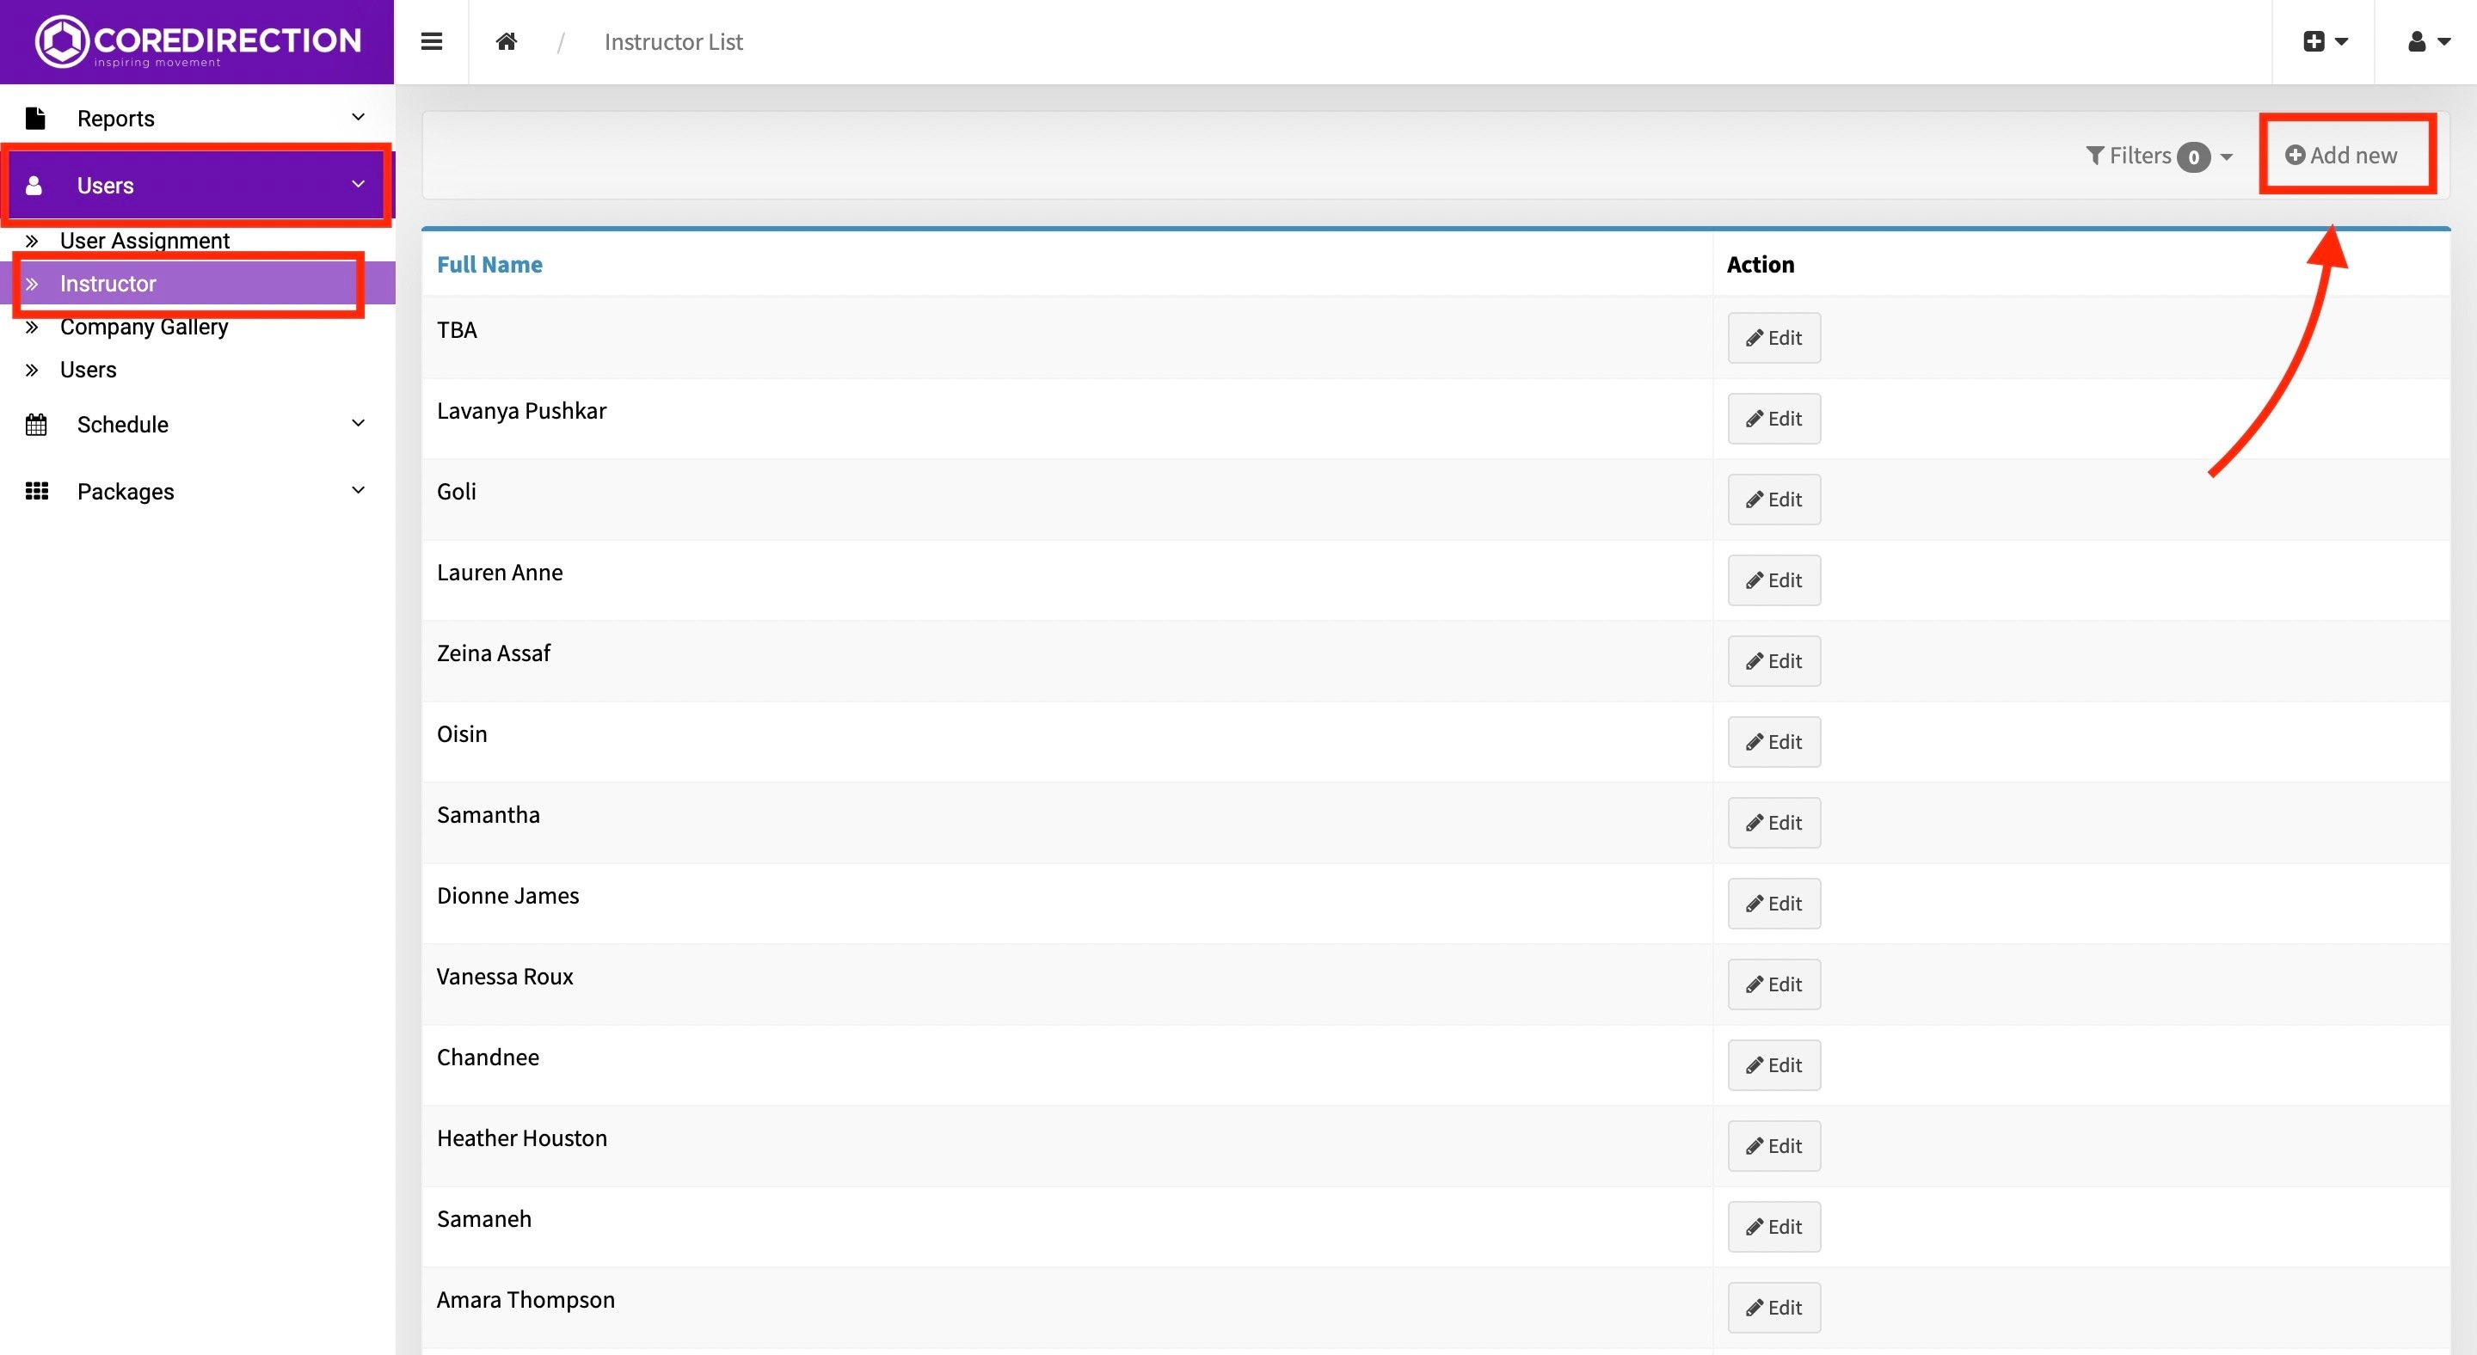This screenshot has width=2477, height=1355.
Task: Edit the Chandnee instructor
Action: [x=1774, y=1064]
